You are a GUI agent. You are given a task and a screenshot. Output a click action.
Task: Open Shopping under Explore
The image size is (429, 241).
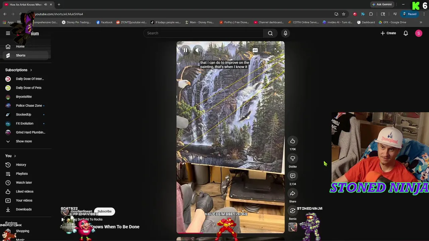(25, 231)
